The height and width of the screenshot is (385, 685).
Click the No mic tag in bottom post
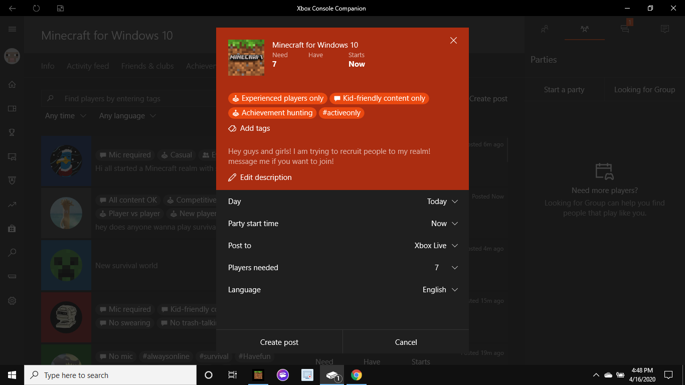pos(116,356)
